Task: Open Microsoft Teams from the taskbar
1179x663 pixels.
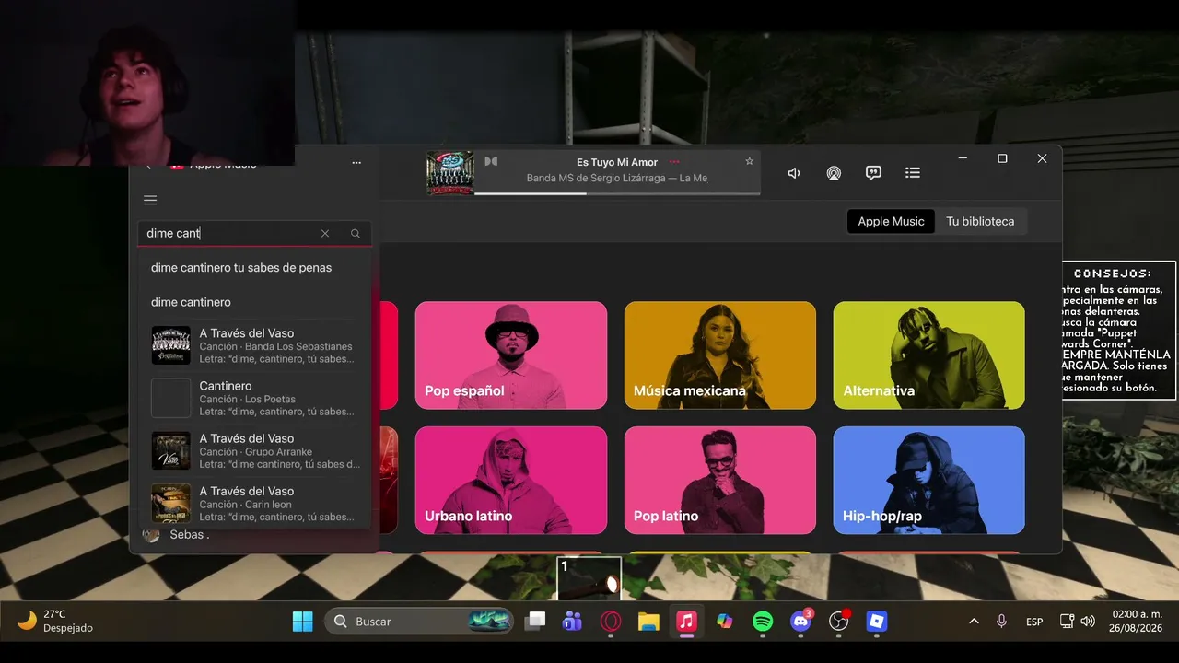Action: pyautogui.click(x=573, y=622)
